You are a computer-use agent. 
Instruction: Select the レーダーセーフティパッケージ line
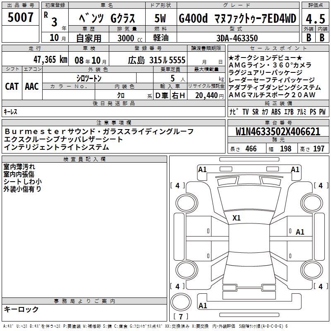click(x=272, y=80)
